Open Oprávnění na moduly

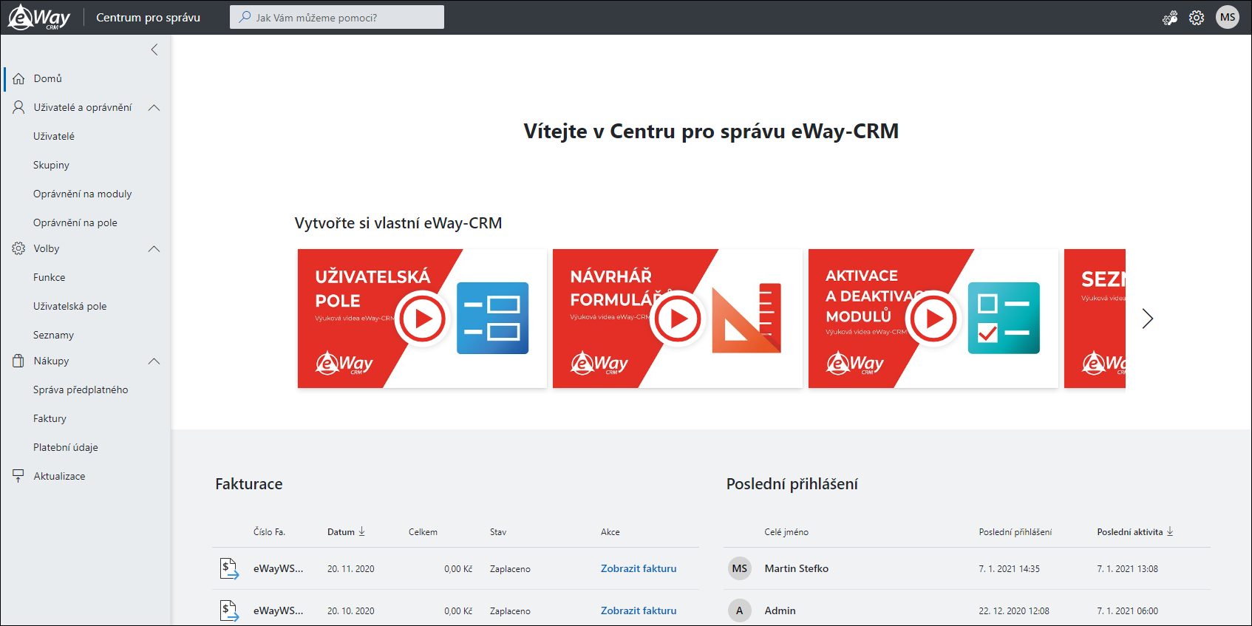click(83, 194)
